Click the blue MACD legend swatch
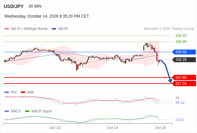197x133 pixels. click(7, 111)
